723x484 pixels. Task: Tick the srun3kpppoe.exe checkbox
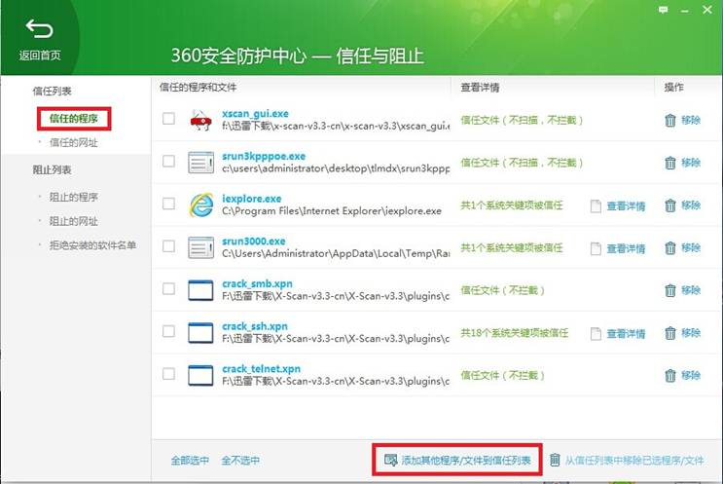tap(168, 161)
